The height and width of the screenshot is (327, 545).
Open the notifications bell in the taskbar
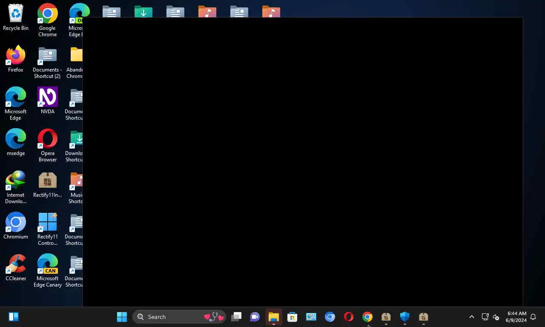(x=533, y=317)
